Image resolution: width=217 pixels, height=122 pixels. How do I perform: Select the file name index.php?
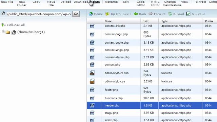(x=111, y=120)
